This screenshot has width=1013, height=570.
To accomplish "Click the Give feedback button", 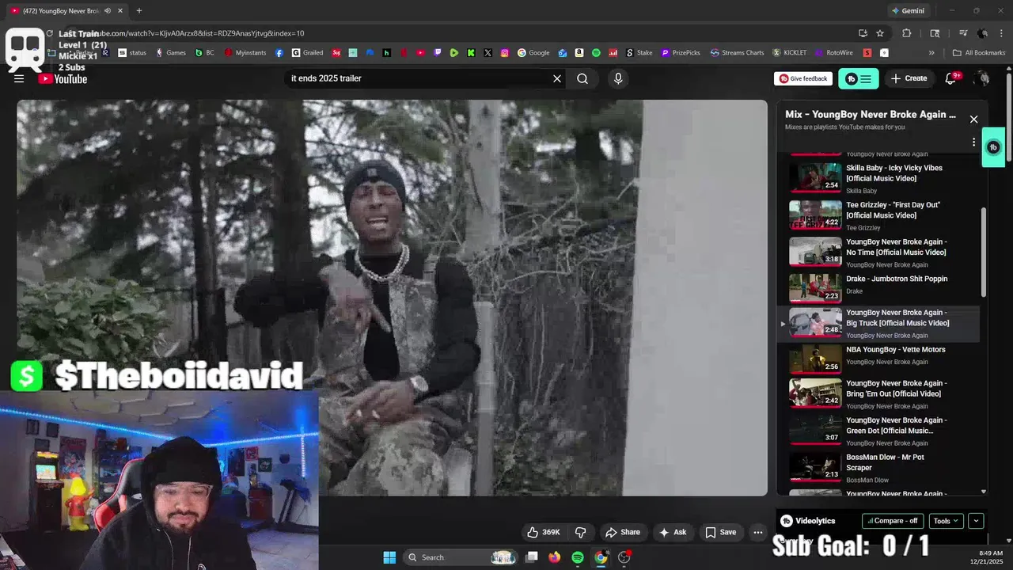I will [x=804, y=78].
